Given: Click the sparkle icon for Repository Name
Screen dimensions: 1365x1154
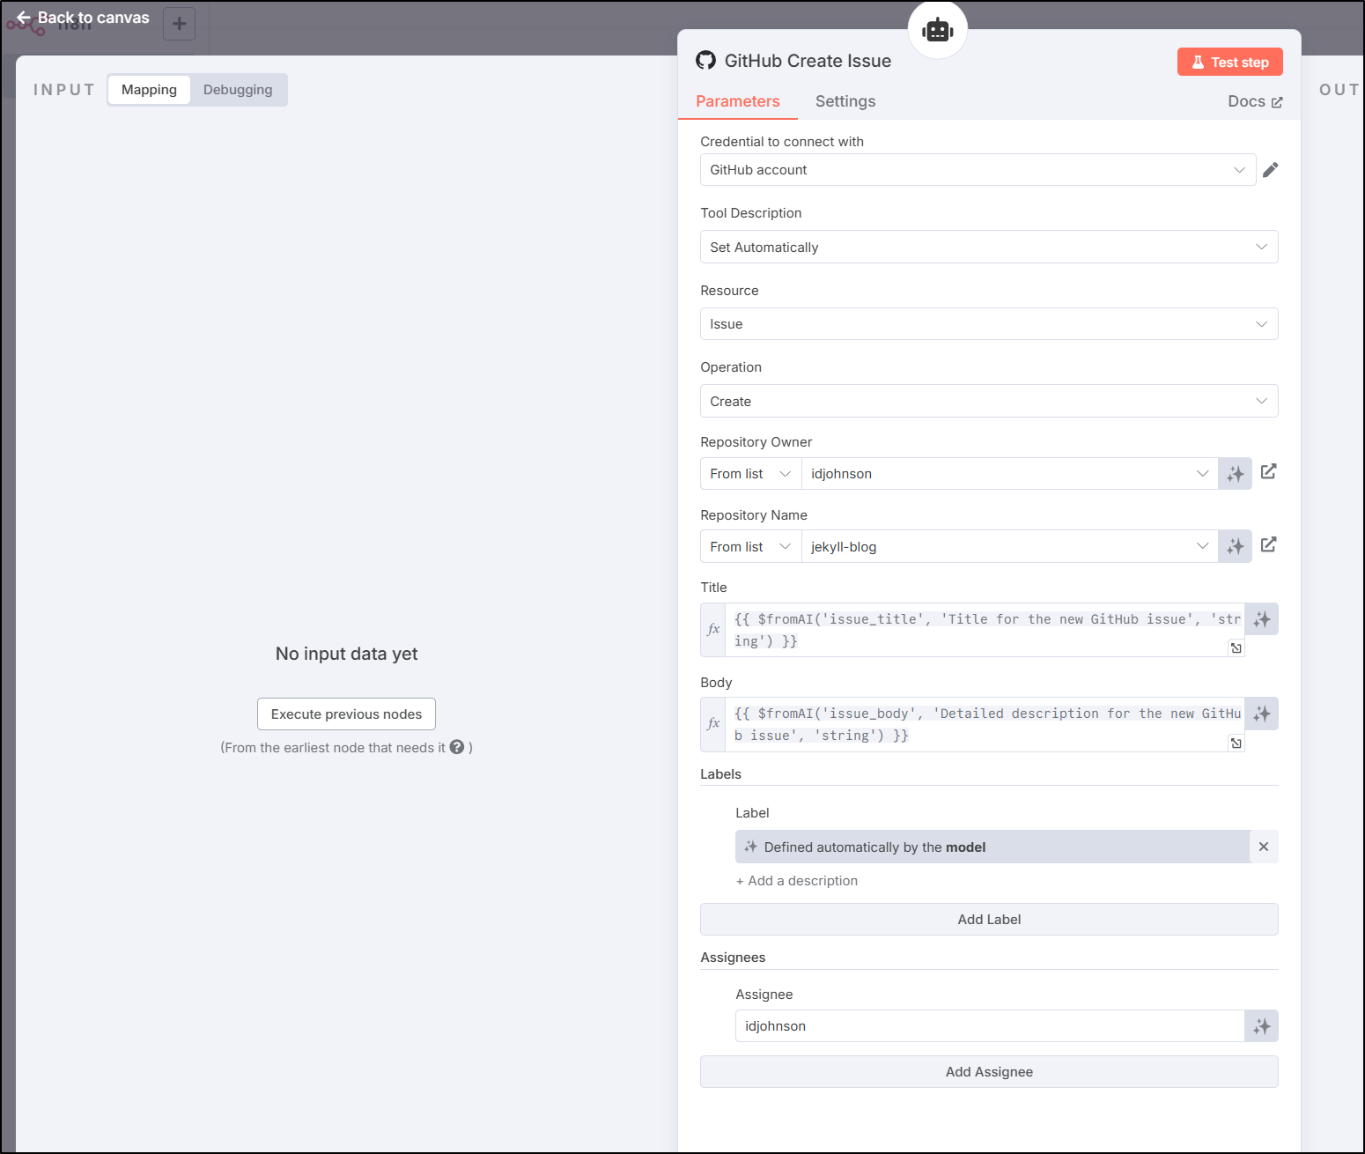Looking at the screenshot, I should (1236, 547).
